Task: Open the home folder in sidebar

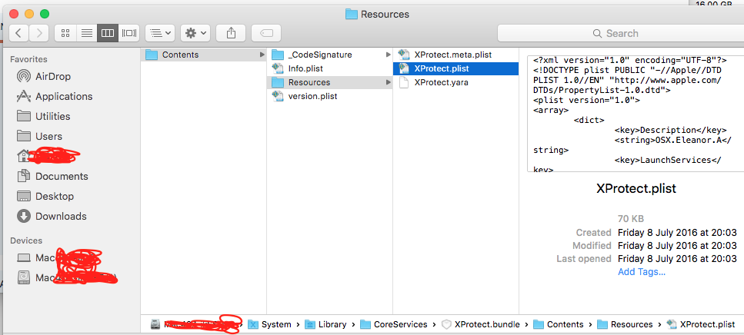Action: pos(48,155)
